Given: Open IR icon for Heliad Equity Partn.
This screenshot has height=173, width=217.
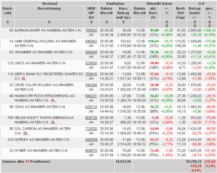Looking at the screenshot, I should point(53,122).
